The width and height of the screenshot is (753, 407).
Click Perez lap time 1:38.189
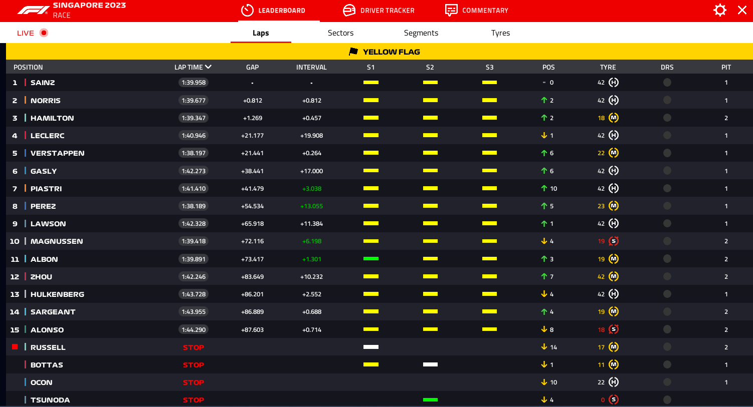[194, 206]
